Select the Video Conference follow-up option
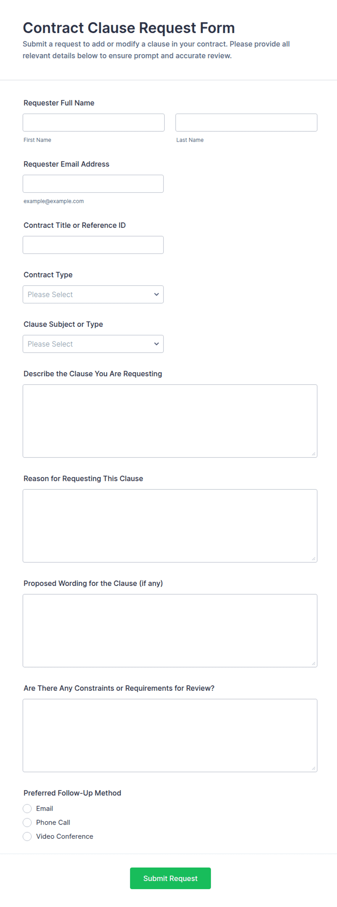337x907 pixels. pos(27,836)
